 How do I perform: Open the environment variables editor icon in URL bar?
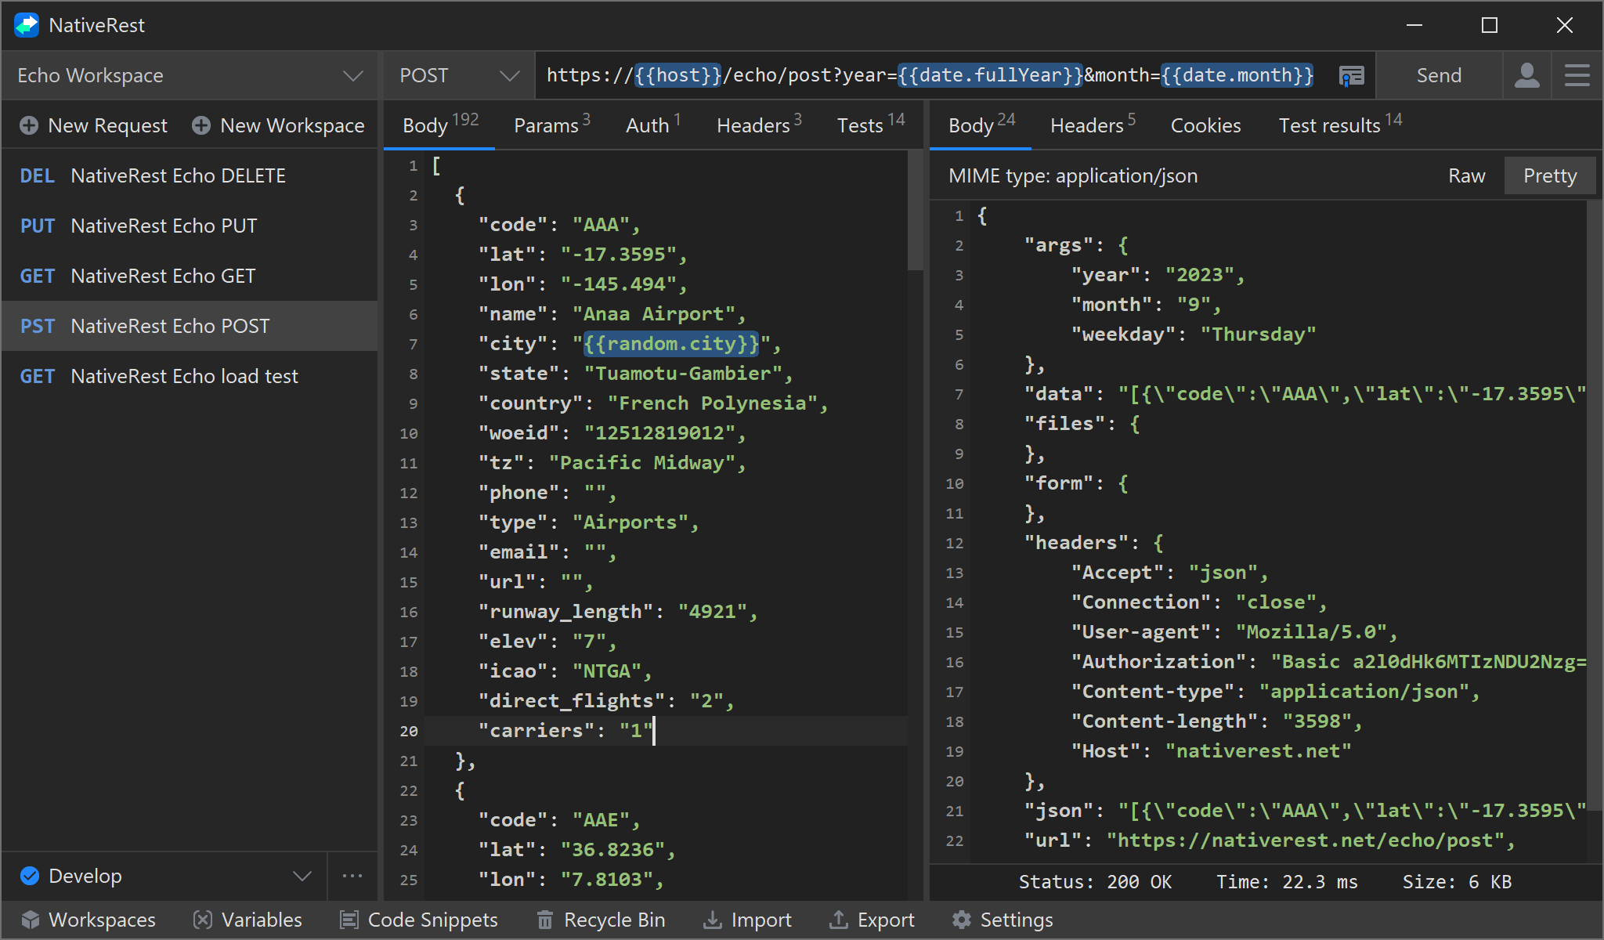tap(1352, 76)
